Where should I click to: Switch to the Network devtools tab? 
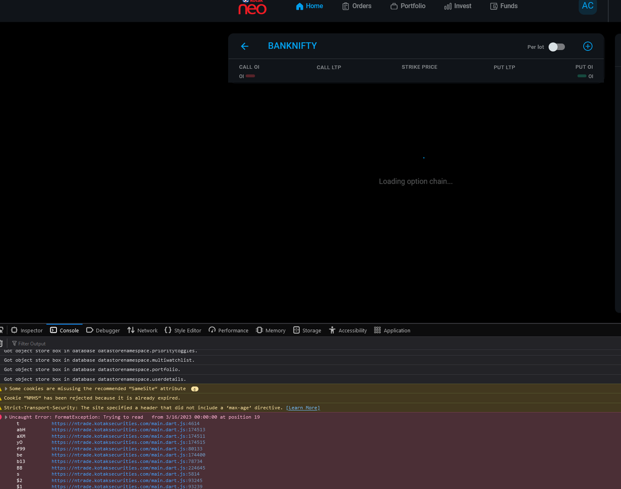coord(142,330)
